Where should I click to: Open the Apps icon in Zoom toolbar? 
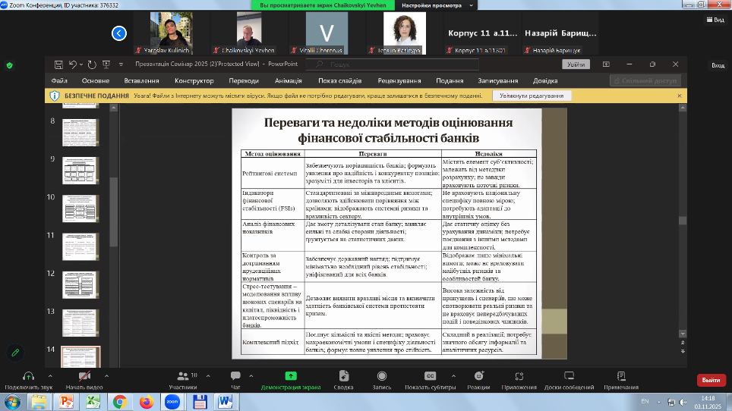(x=522, y=376)
